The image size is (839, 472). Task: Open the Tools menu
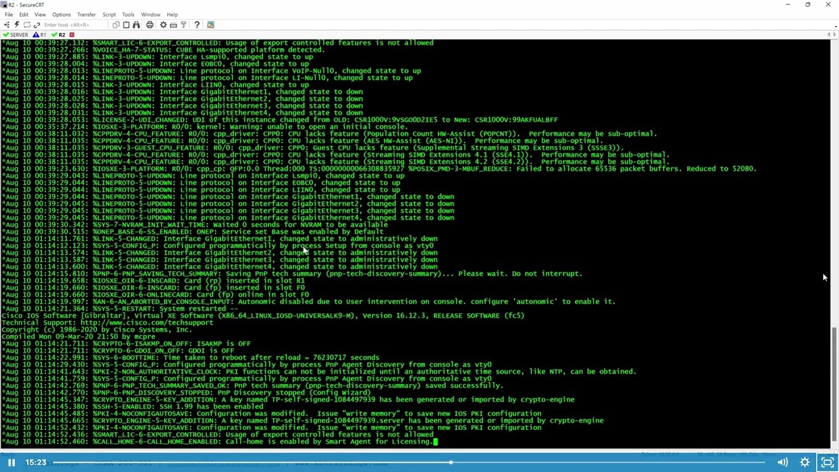click(x=128, y=14)
